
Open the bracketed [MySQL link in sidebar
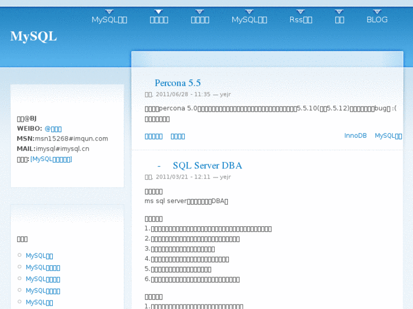coord(51,159)
